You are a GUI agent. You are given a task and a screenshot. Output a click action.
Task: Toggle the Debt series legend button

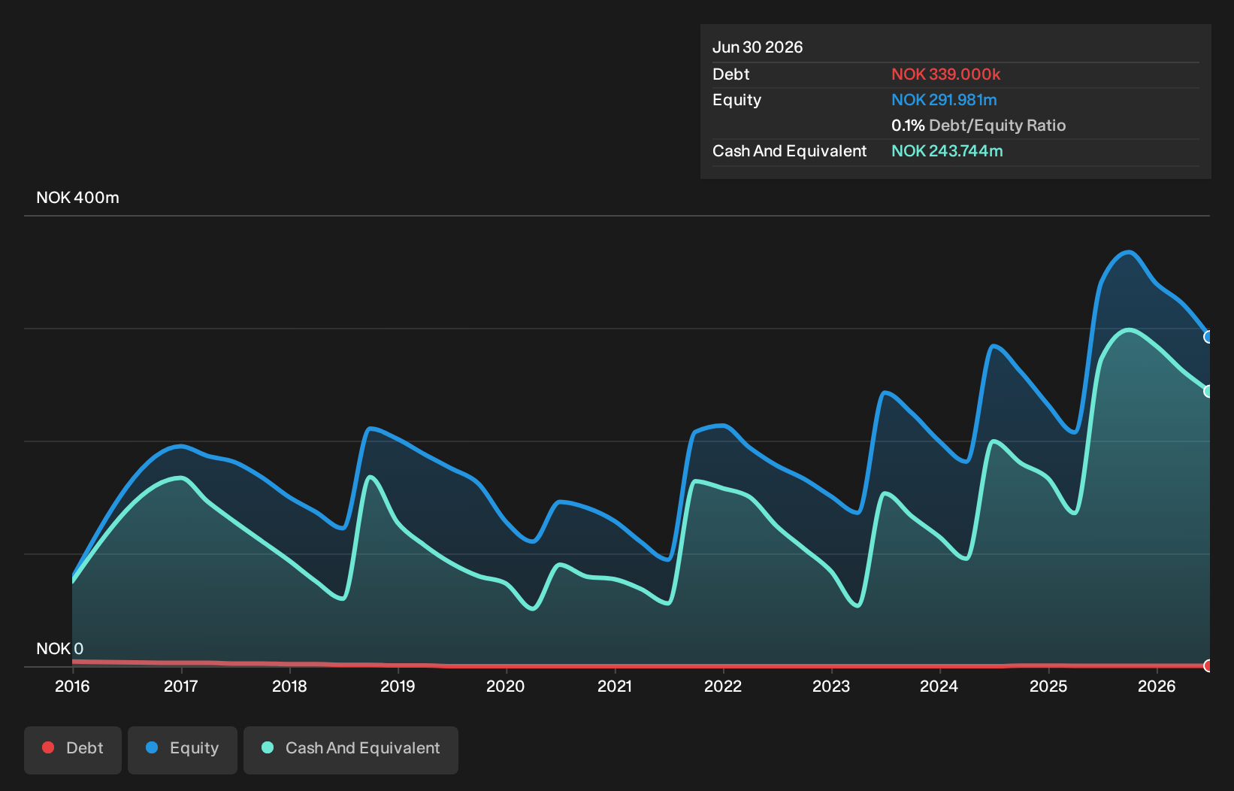tap(73, 750)
